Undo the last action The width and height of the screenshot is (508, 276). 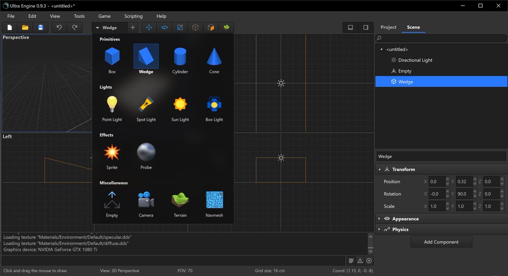[x=59, y=27]
